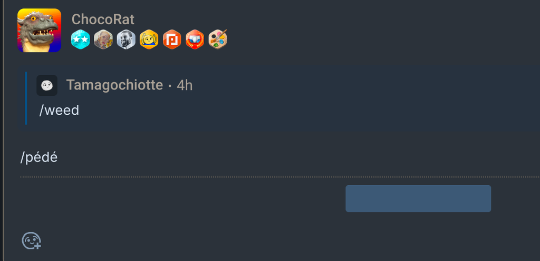
Task: Click the empty quote area right of 4h
Action: (x=365, y=85)
